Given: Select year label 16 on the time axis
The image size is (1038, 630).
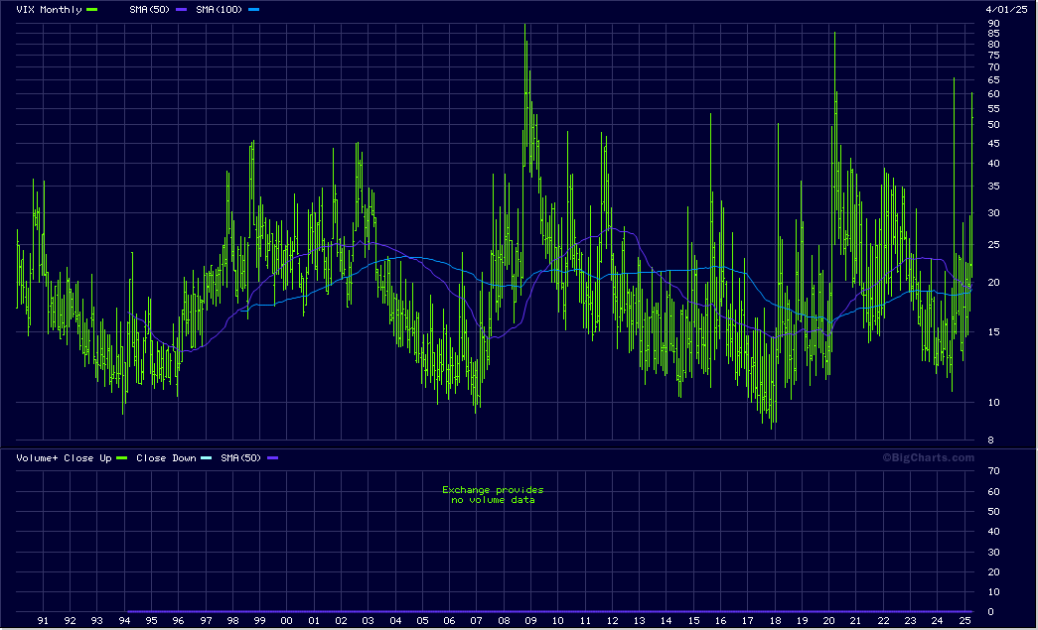Looking at the screenshot, I should [x=720, y=620].
